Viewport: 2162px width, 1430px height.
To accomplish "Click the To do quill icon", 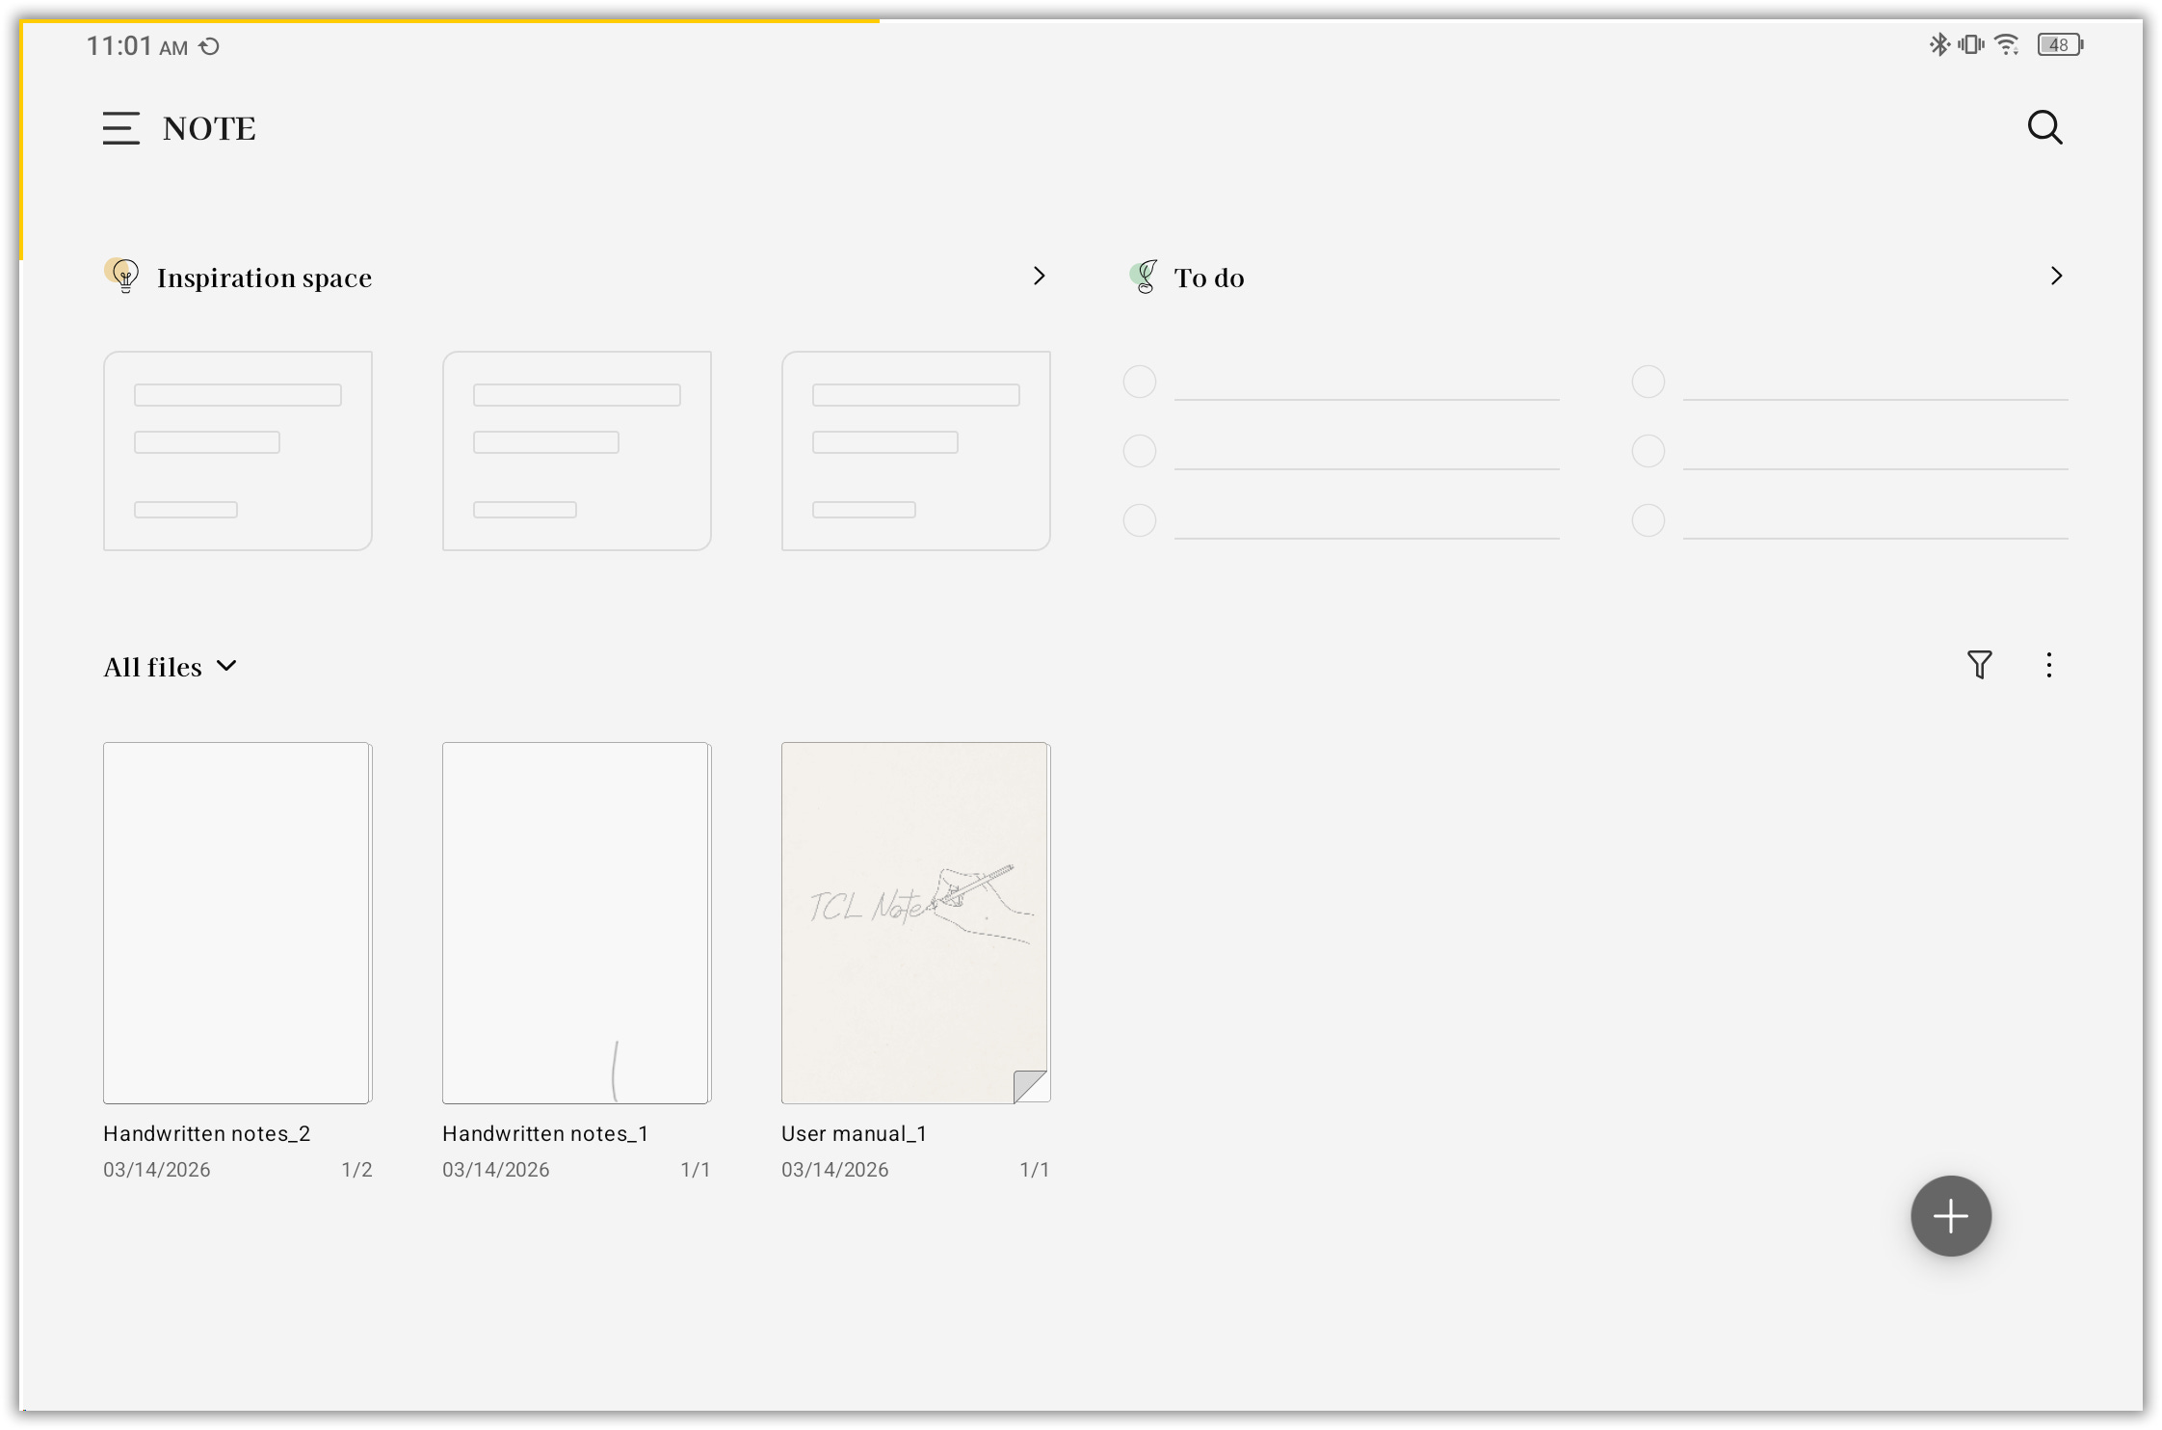I will (x=1144, y=278).
